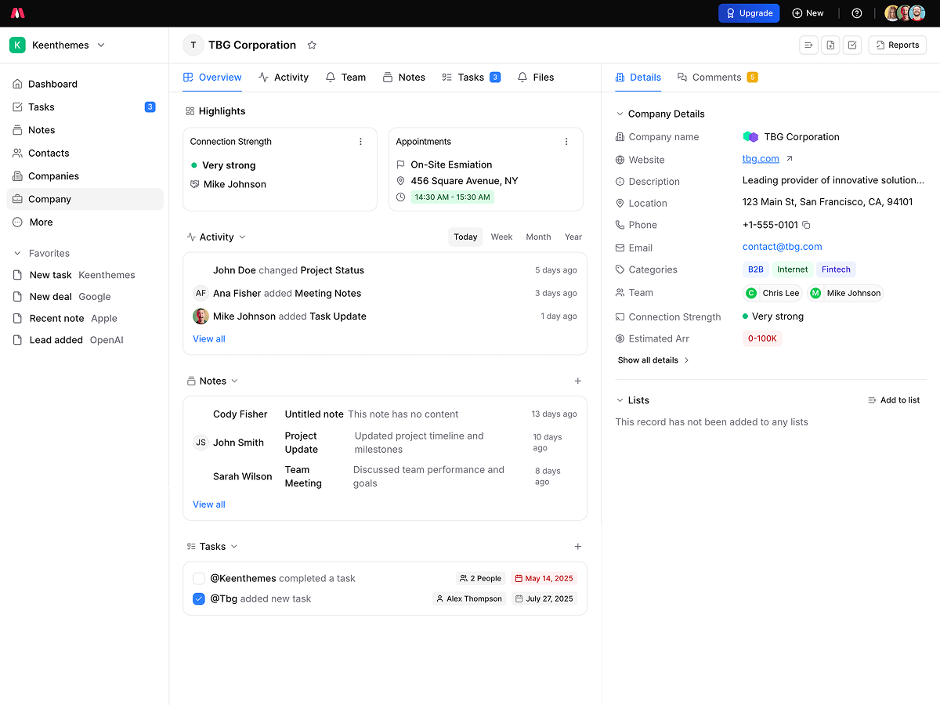
Task: Switch activity range to Week
Action: (x=501, y=237)
